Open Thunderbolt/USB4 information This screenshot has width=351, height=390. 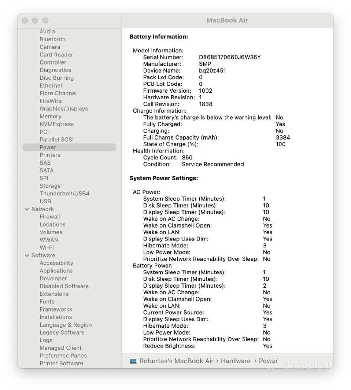click(x=65, y=194)
